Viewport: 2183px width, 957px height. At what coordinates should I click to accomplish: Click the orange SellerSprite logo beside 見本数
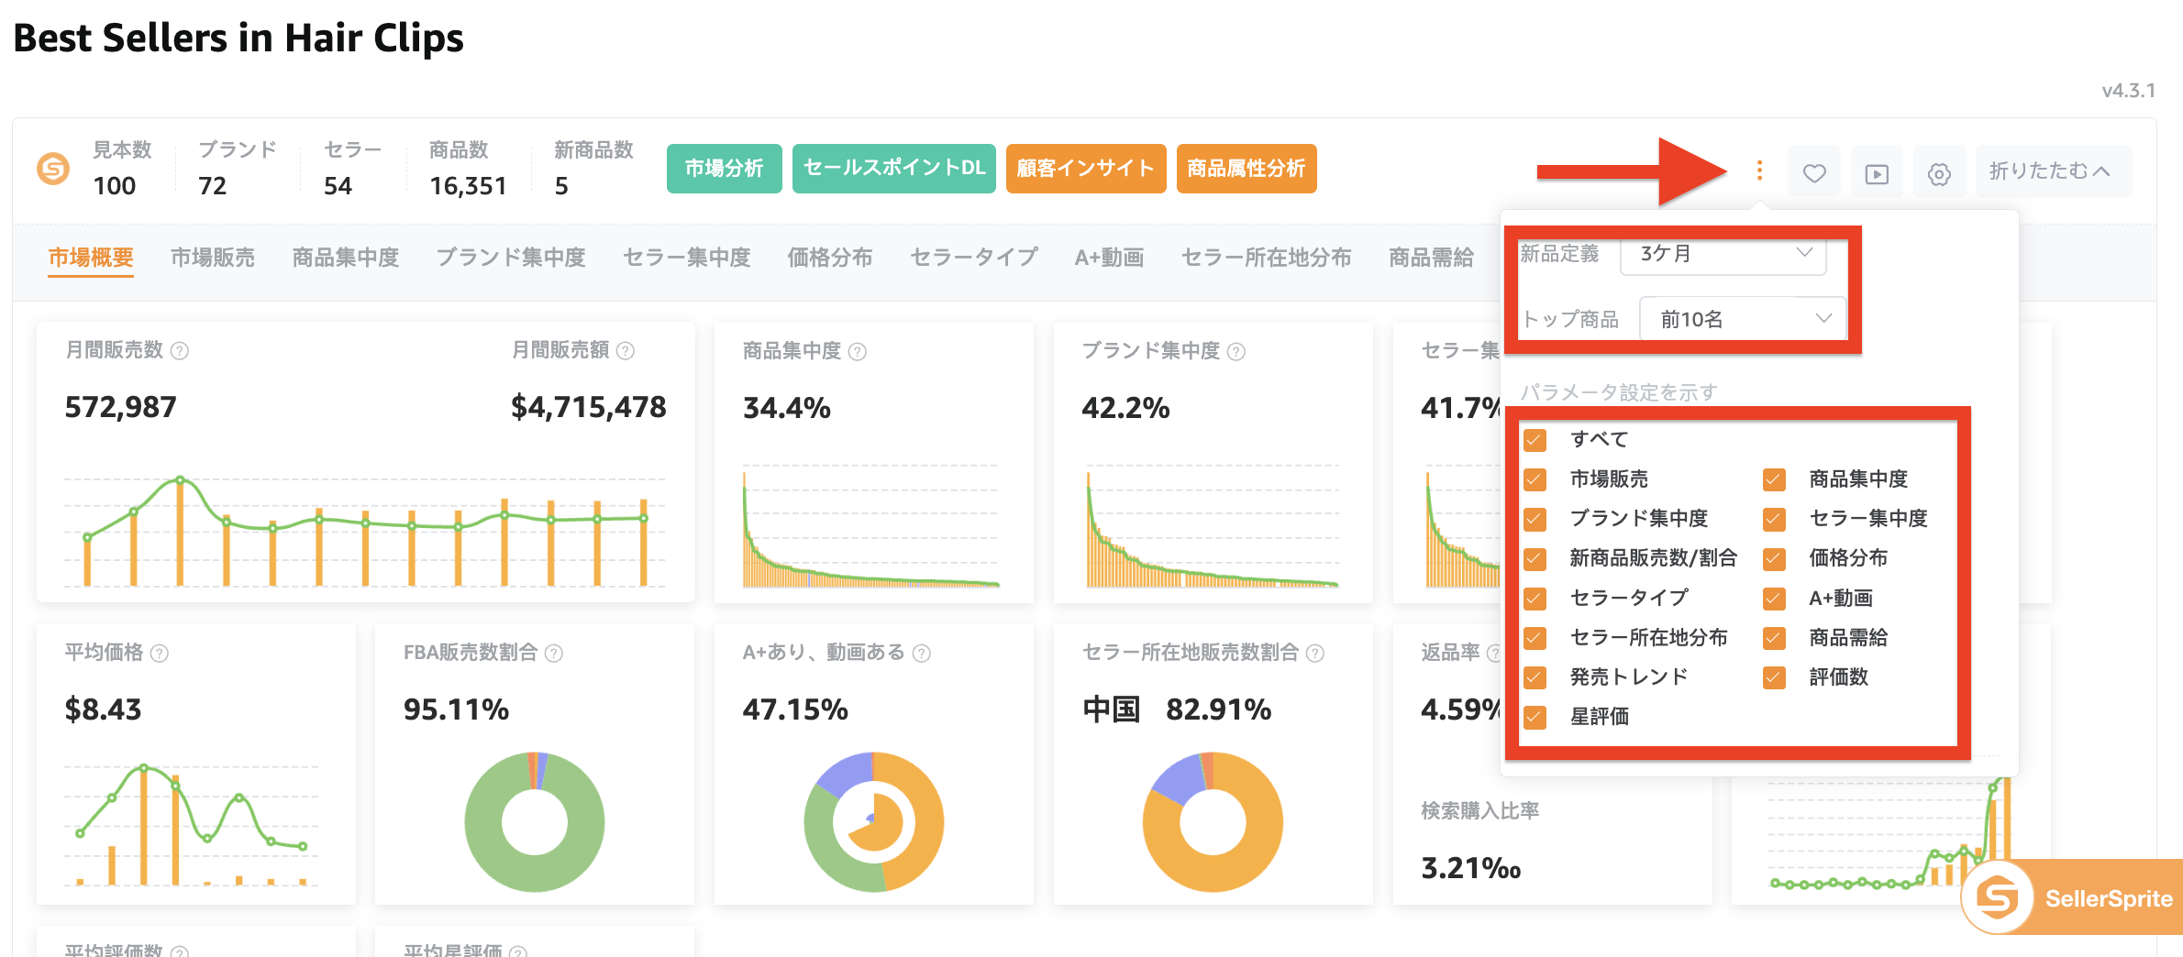[x=53, y=169]
